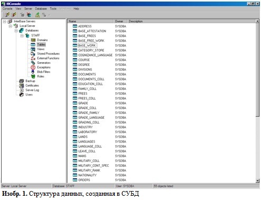Select the Tables node icon

pos(33,44)
